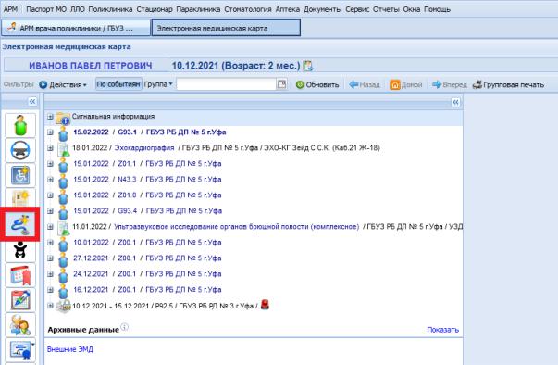Click the Назад navigation button
The width and height of the screenshot is (558, 365).
point(365,84)
